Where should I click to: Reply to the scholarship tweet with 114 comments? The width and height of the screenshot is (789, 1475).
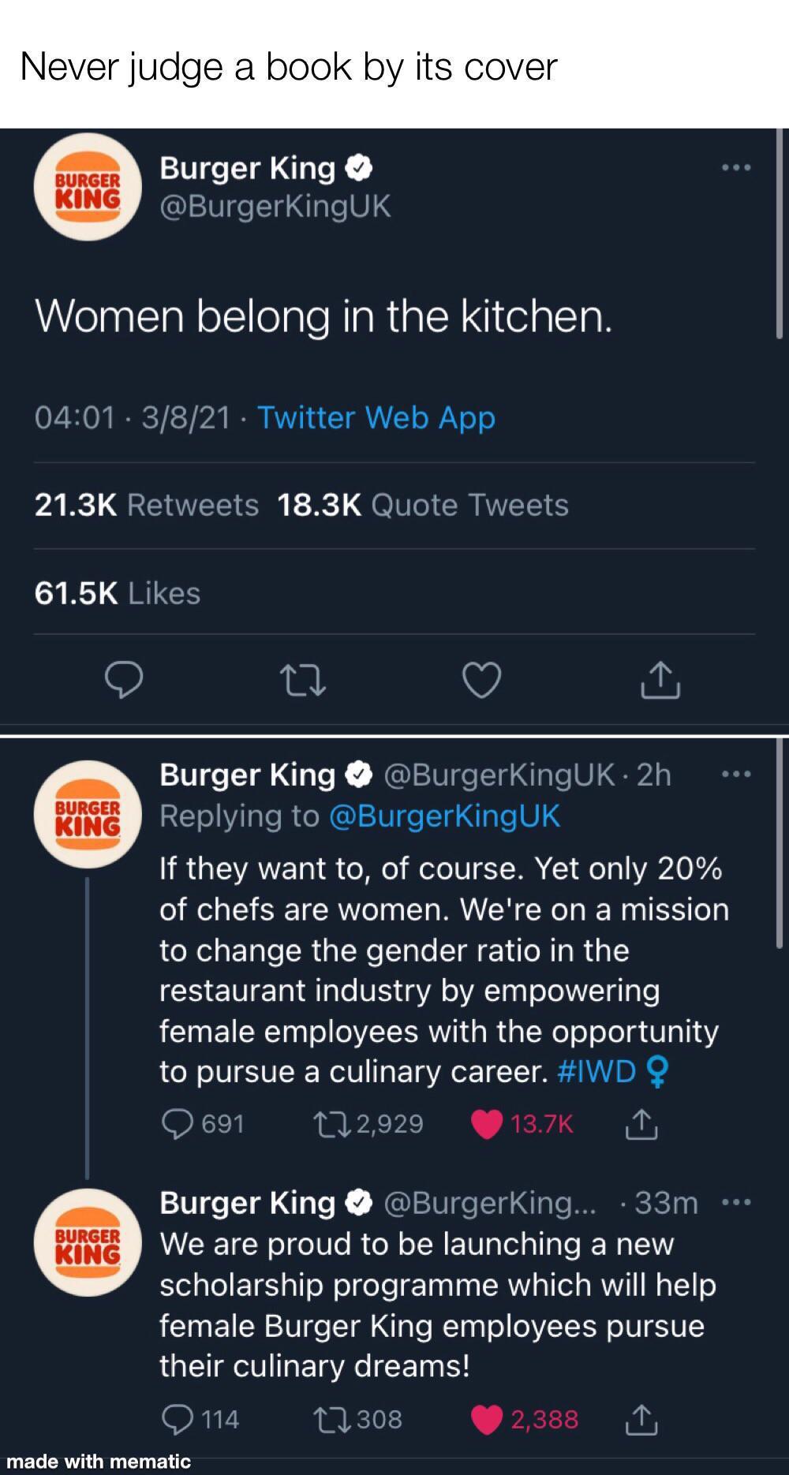(x=178, y=1419)
